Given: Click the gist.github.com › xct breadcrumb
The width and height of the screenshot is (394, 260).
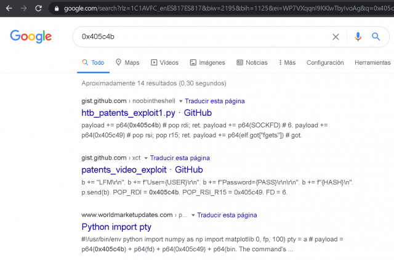Looking at the screenshot, I should click(111, 158).
